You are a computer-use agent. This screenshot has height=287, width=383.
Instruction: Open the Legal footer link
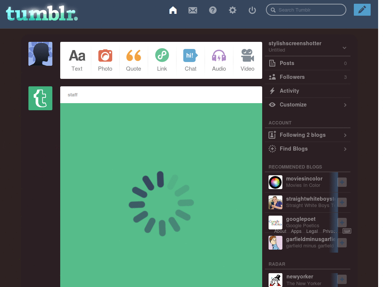pos(312,231)
